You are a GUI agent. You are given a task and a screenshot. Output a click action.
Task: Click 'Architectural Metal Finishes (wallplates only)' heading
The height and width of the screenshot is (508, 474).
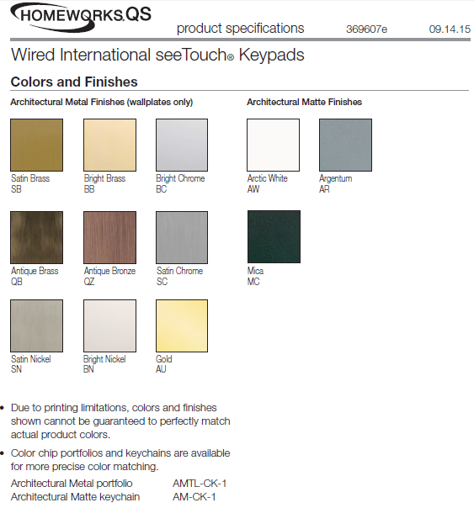click(x=102, y=102)
